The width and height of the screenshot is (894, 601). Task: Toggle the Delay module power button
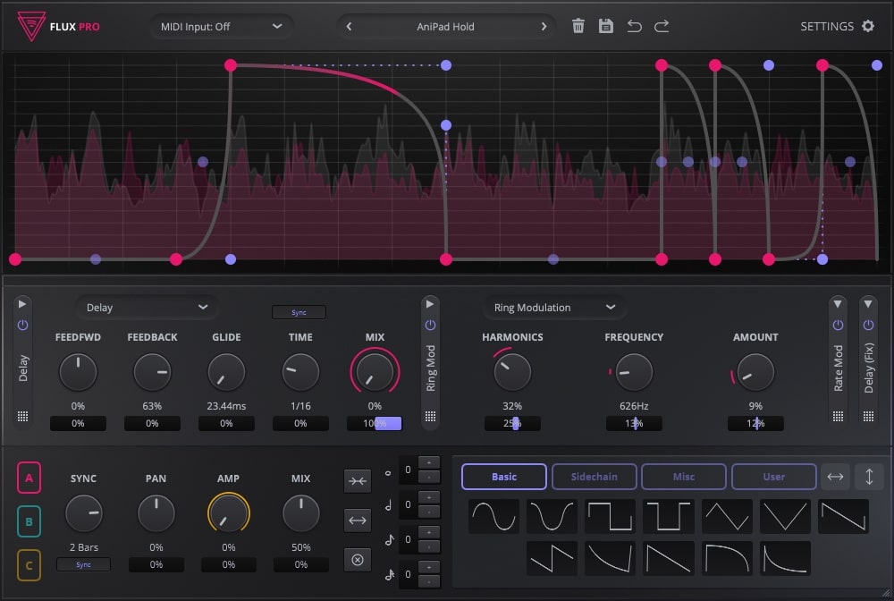[23, 323]
